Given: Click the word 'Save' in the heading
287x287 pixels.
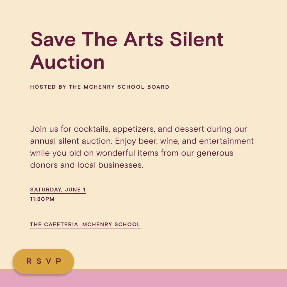Looking at the screenshot, I should (x=53, y=39).
